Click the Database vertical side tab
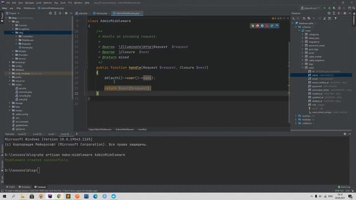This screenshot has width=356, height=200. tap(354, 18)
